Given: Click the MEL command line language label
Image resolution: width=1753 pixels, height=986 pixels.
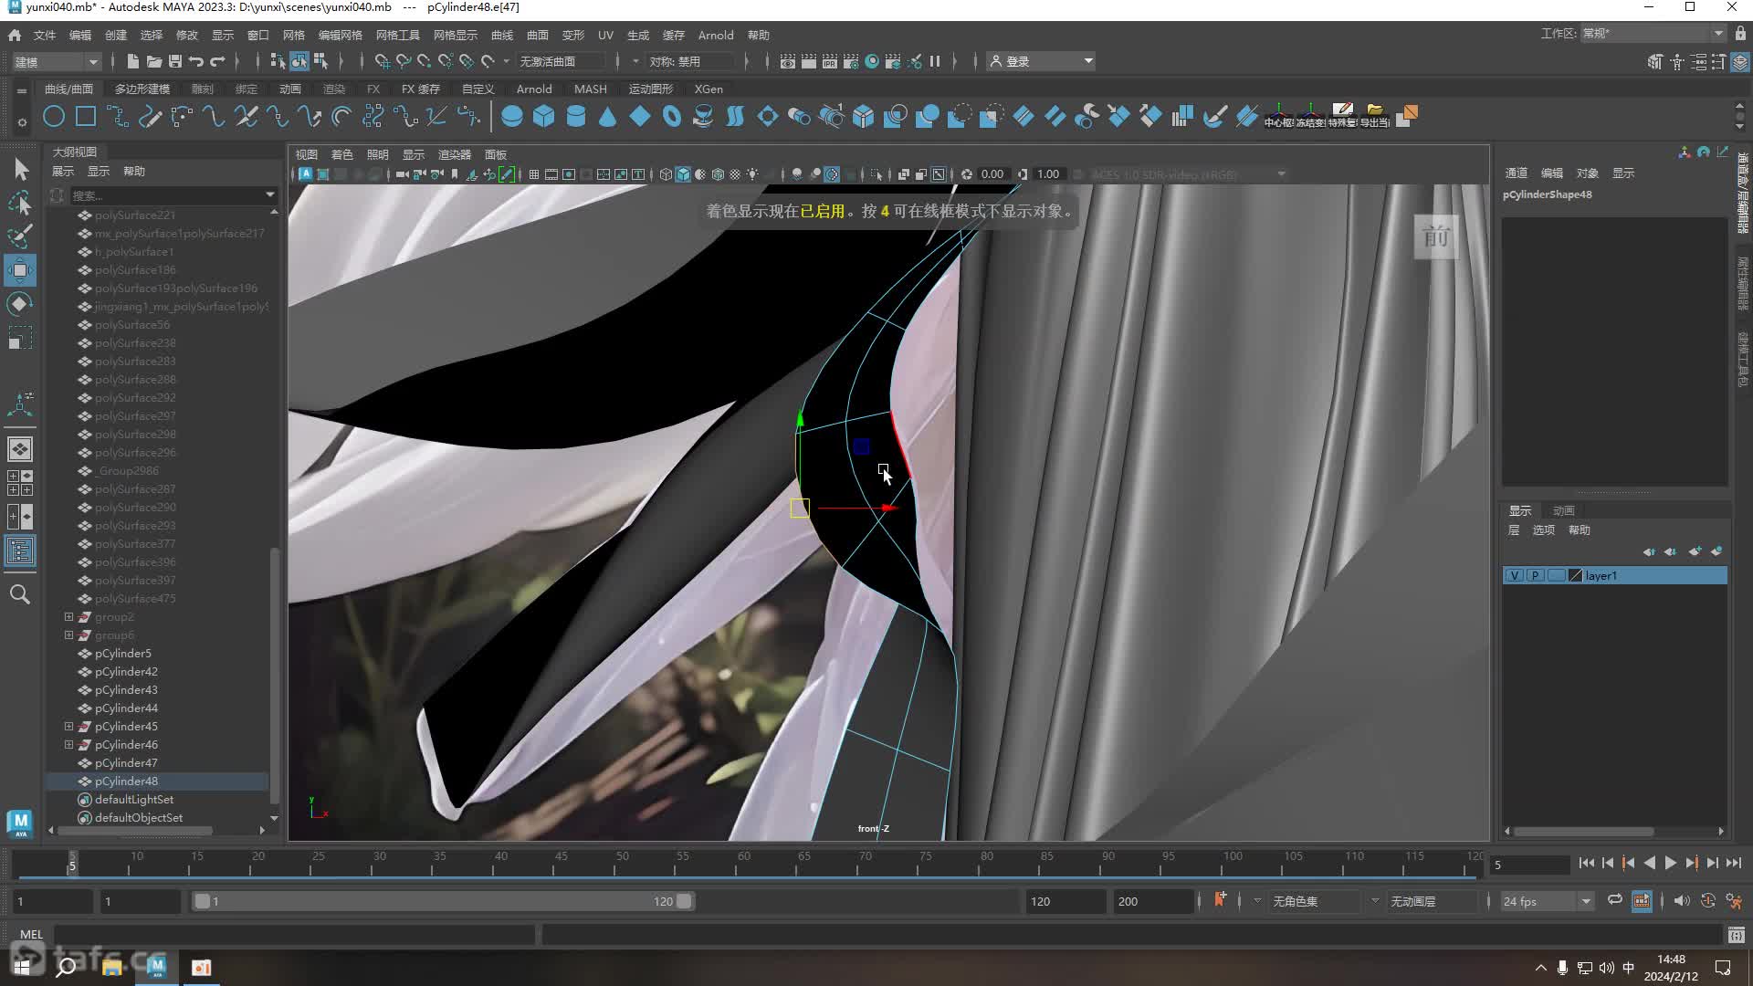Looking at the screenshot, I should pyautogui.click(x=31, y=934).
